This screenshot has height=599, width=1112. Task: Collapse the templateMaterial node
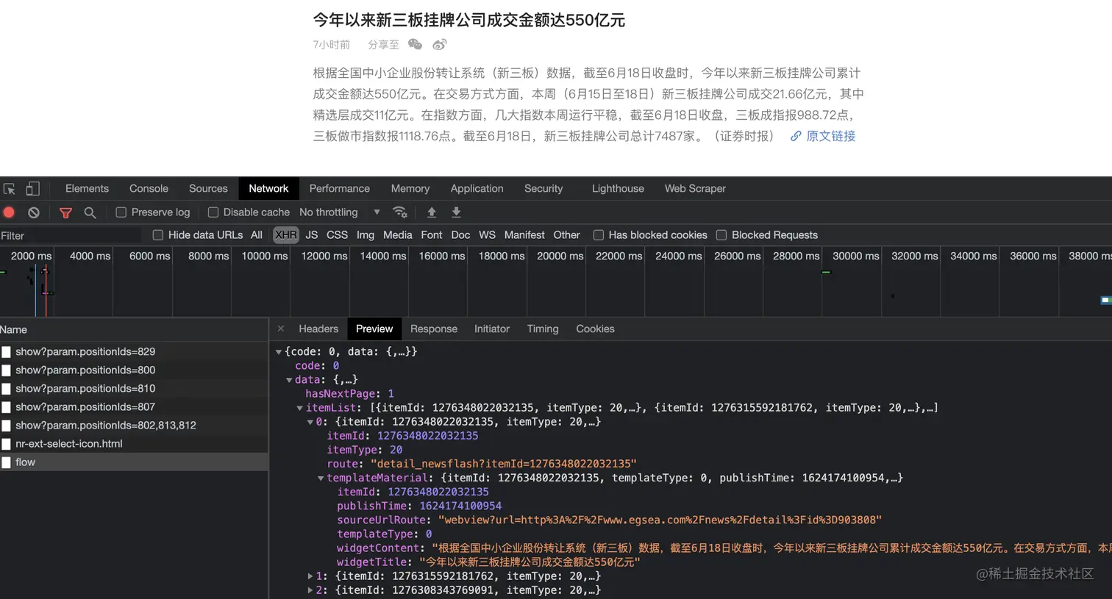point(321,478)
